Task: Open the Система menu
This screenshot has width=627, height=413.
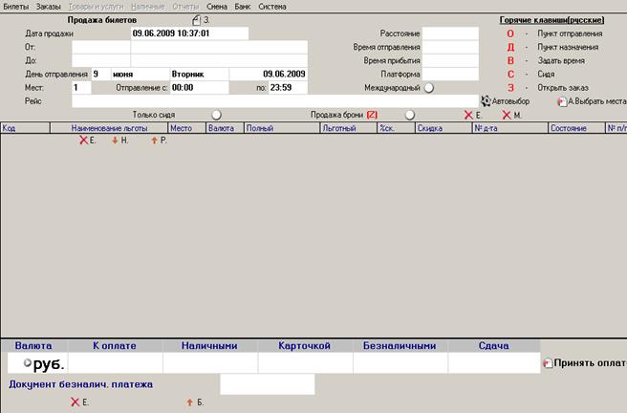Action: tap(271, 7)
